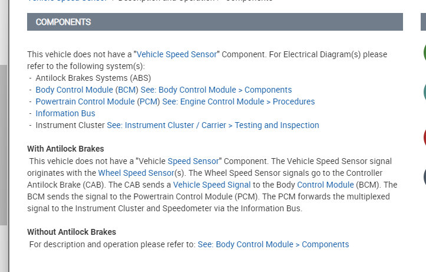The width and height of the screenshot is (426, 272).
Task: Click the PCM abbreviation link in the list
Action: (148, 101)
